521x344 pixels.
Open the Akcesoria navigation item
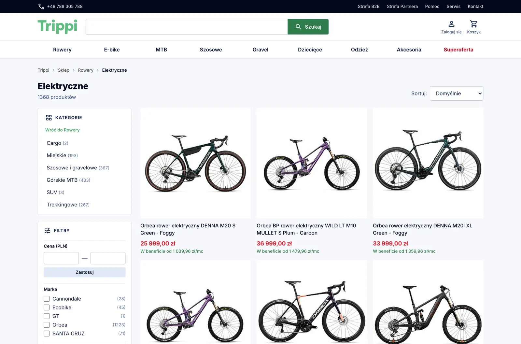click(409, 50)
